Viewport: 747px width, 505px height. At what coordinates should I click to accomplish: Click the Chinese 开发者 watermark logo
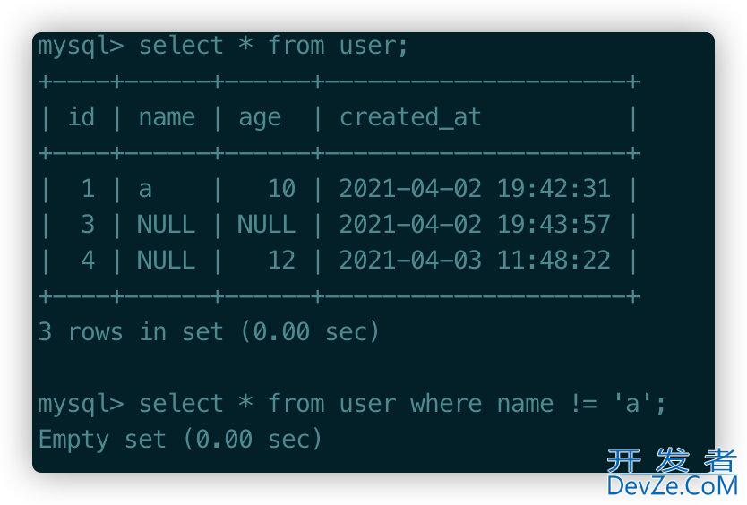[672, 460]
